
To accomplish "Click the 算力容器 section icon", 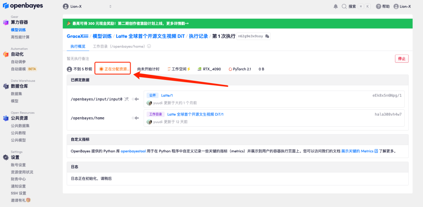I will [x=6, y=22].
